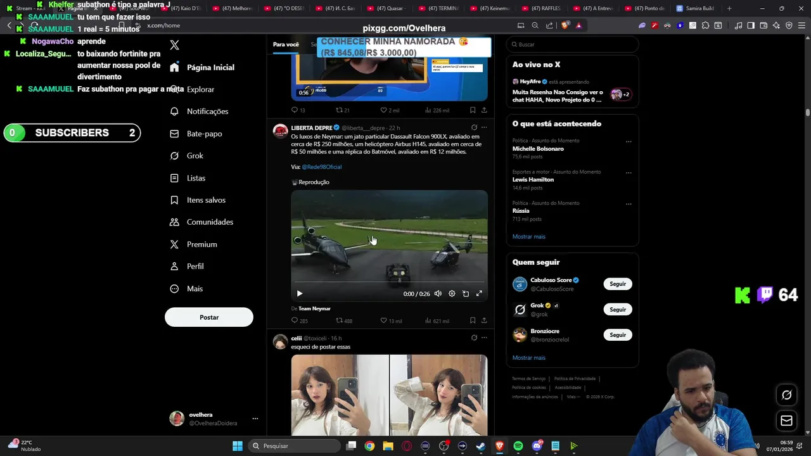The height and width of the screenshot is (456, 811).
Task: Go to Notificações in the sidebar
Action: click(x=200, y=111)
